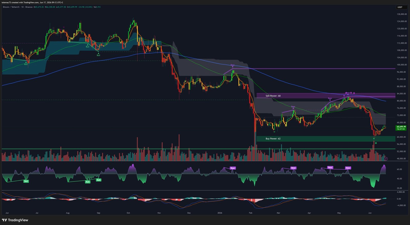Click the Dec label on the time axis

(189, 213)
